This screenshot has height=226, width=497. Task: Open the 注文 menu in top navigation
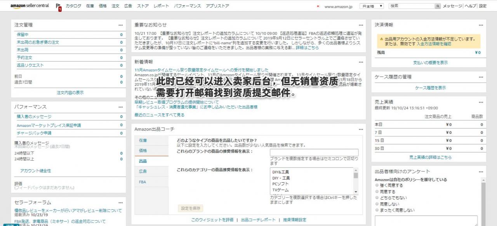115,6
